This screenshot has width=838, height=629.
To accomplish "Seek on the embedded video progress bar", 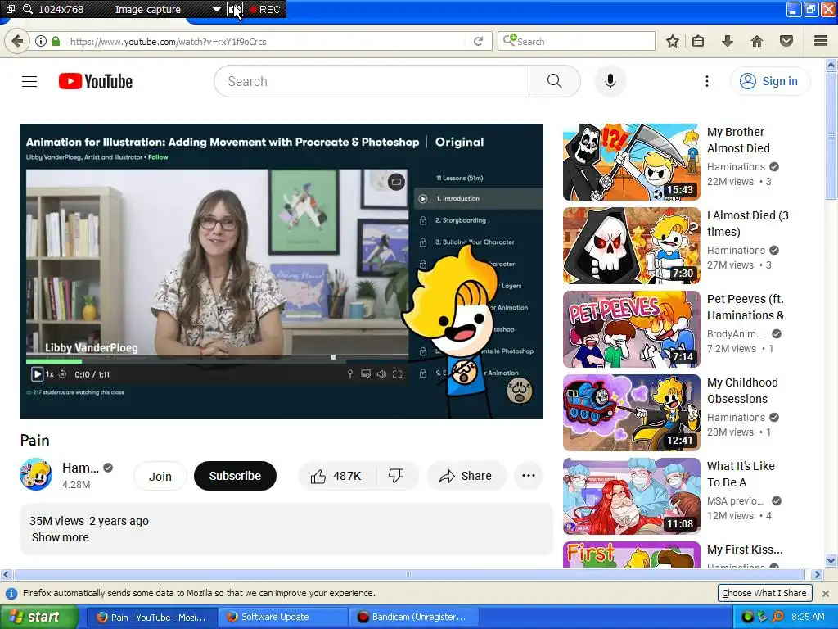I will coord(216,361).
